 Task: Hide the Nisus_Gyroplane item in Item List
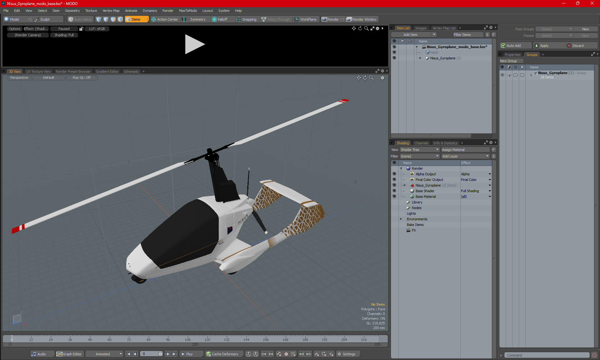[394, 58]
